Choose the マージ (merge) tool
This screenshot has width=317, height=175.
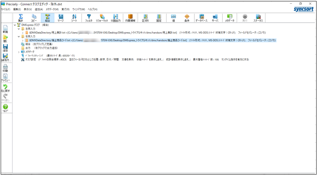click(61, 18)
